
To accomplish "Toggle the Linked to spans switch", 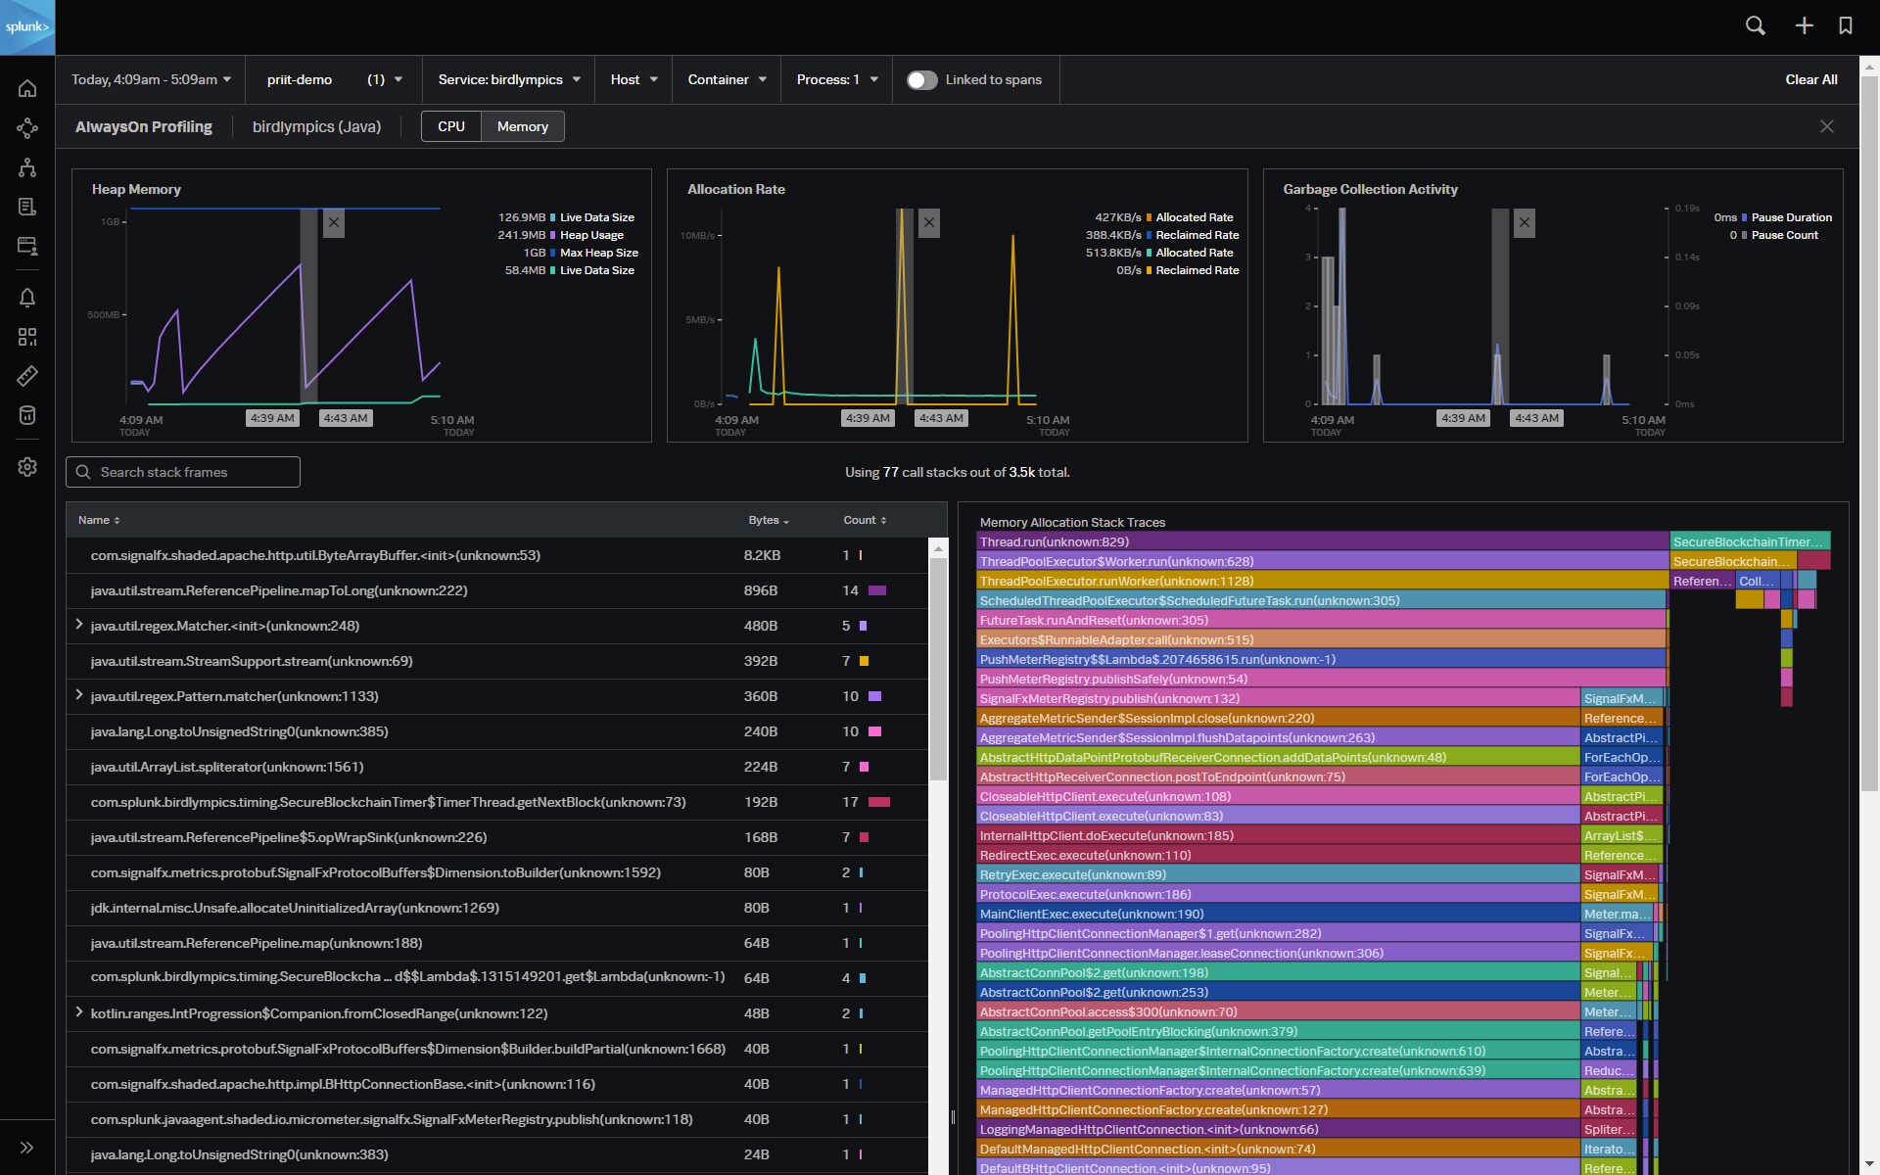I will point(921,78).
